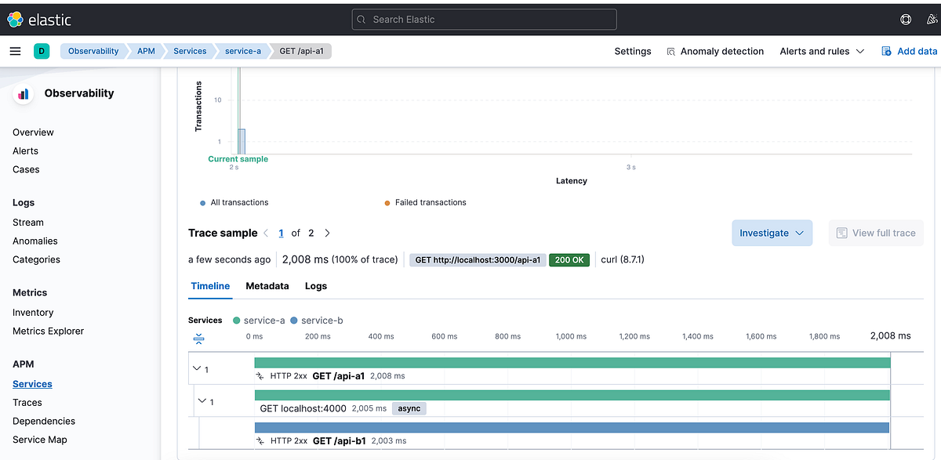The width and height of the screenshot is (941, 460).
Task: Open the Alerts and rules dropdown
Action: coord(821,51)
